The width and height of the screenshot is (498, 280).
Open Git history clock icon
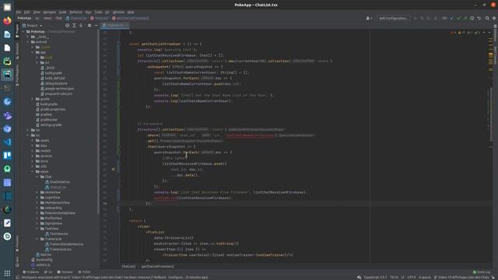pos(472,18)
